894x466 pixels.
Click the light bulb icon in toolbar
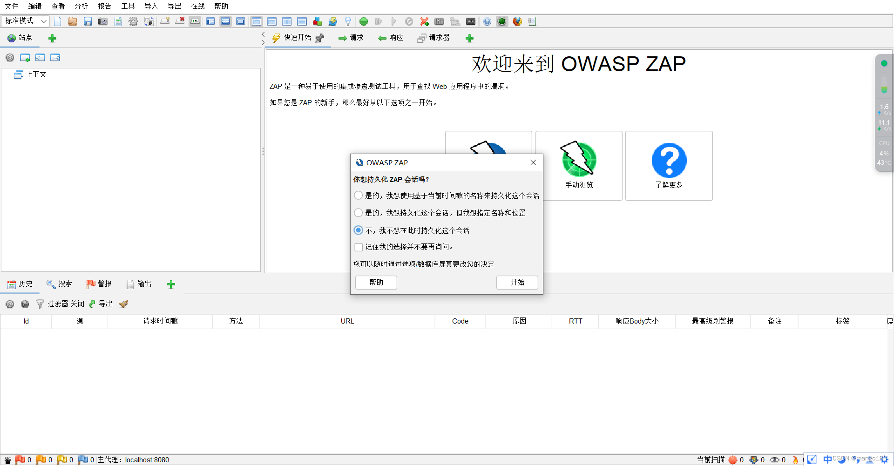348,21
